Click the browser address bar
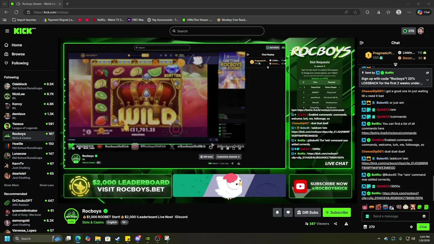The image size is (434, 244). click(x=183, y=12)
